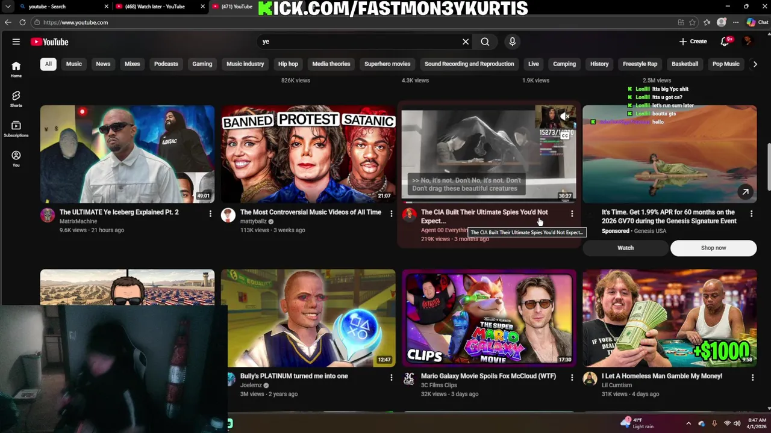Unmute the CIA video preview

tap(564, 117)
